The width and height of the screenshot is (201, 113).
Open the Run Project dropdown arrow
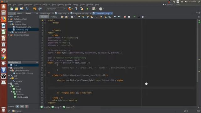[90, 9]
